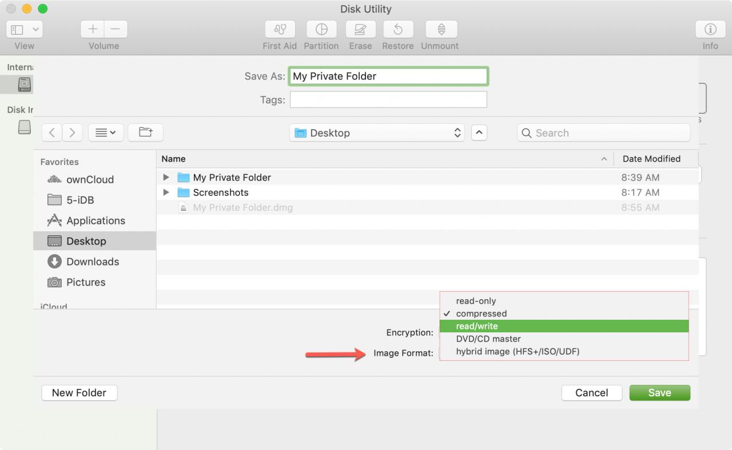Collapse the dialog with the up-chevron button
Screen dimensions: 732x450
point(479,132)
